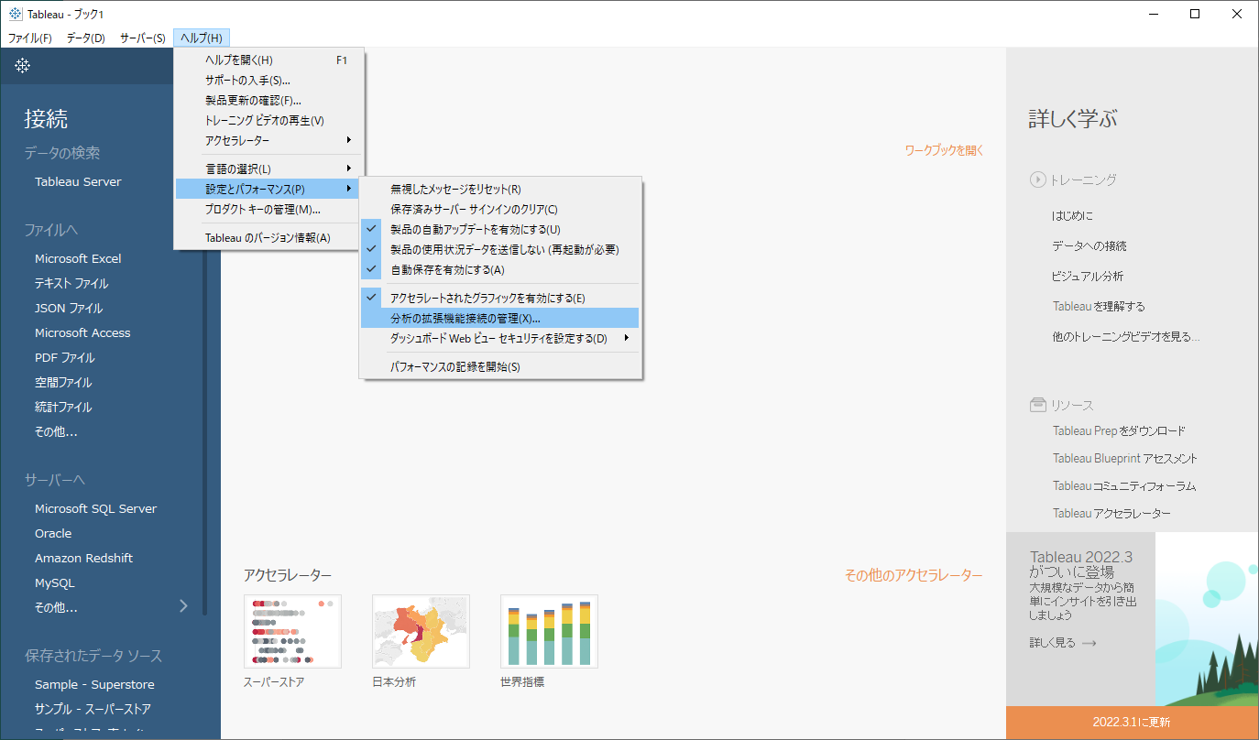Open the 日本分析 accelerator thumbnail
Screen dimensions: 1259x740
(x=421, y=631)
